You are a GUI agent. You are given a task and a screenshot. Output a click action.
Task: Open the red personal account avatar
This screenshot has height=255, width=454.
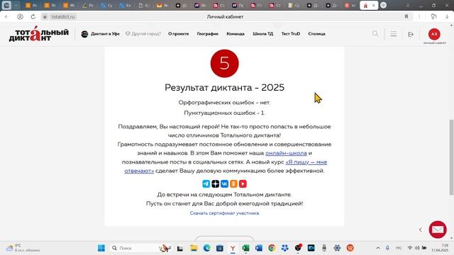click(x=434, y=34)
